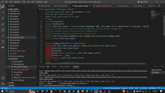Open the notifications bell in status bar
The height and width of the screenshot is (93, 165).
point(162,88)
